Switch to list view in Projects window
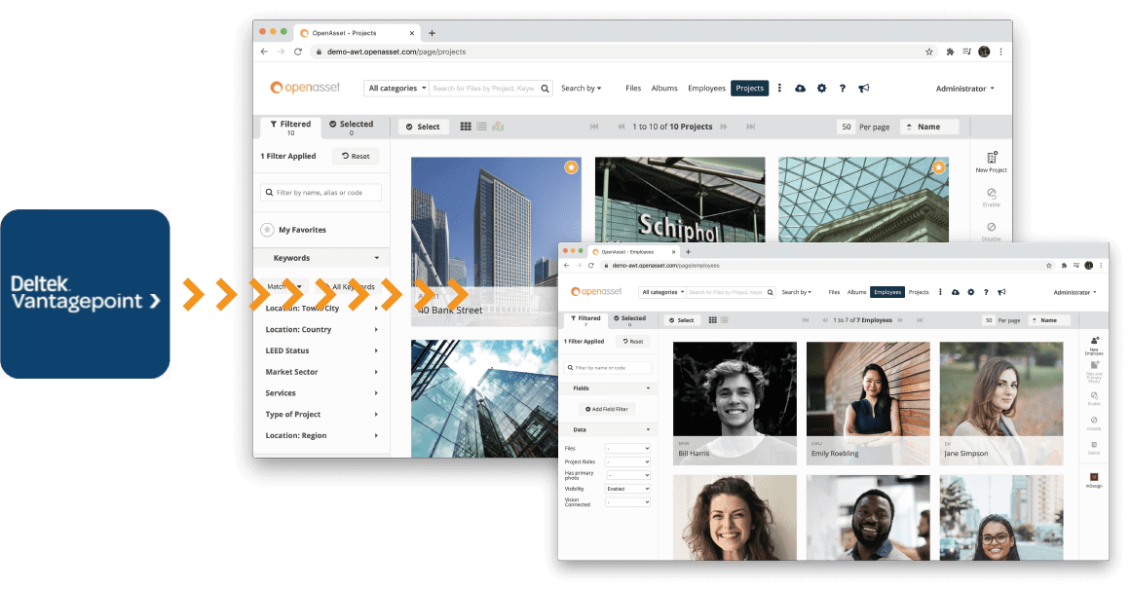This screenshot has width=1131, height=589. (482, 127)
